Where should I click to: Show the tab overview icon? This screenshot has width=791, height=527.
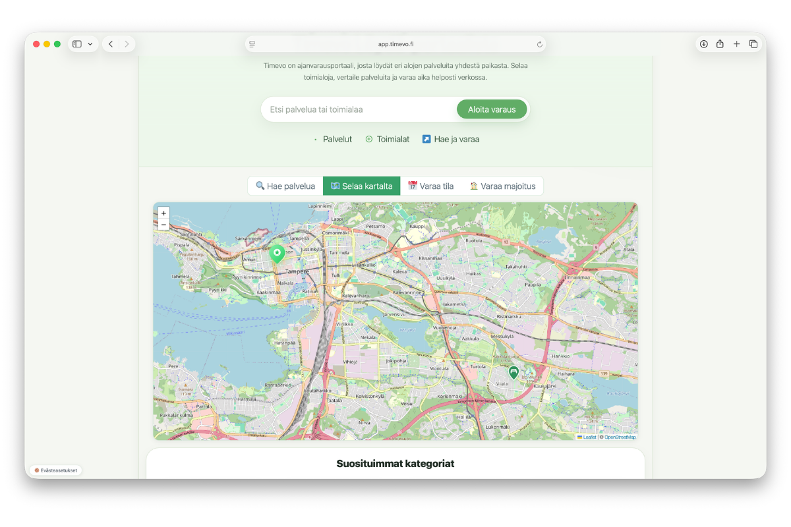[753, 44]
